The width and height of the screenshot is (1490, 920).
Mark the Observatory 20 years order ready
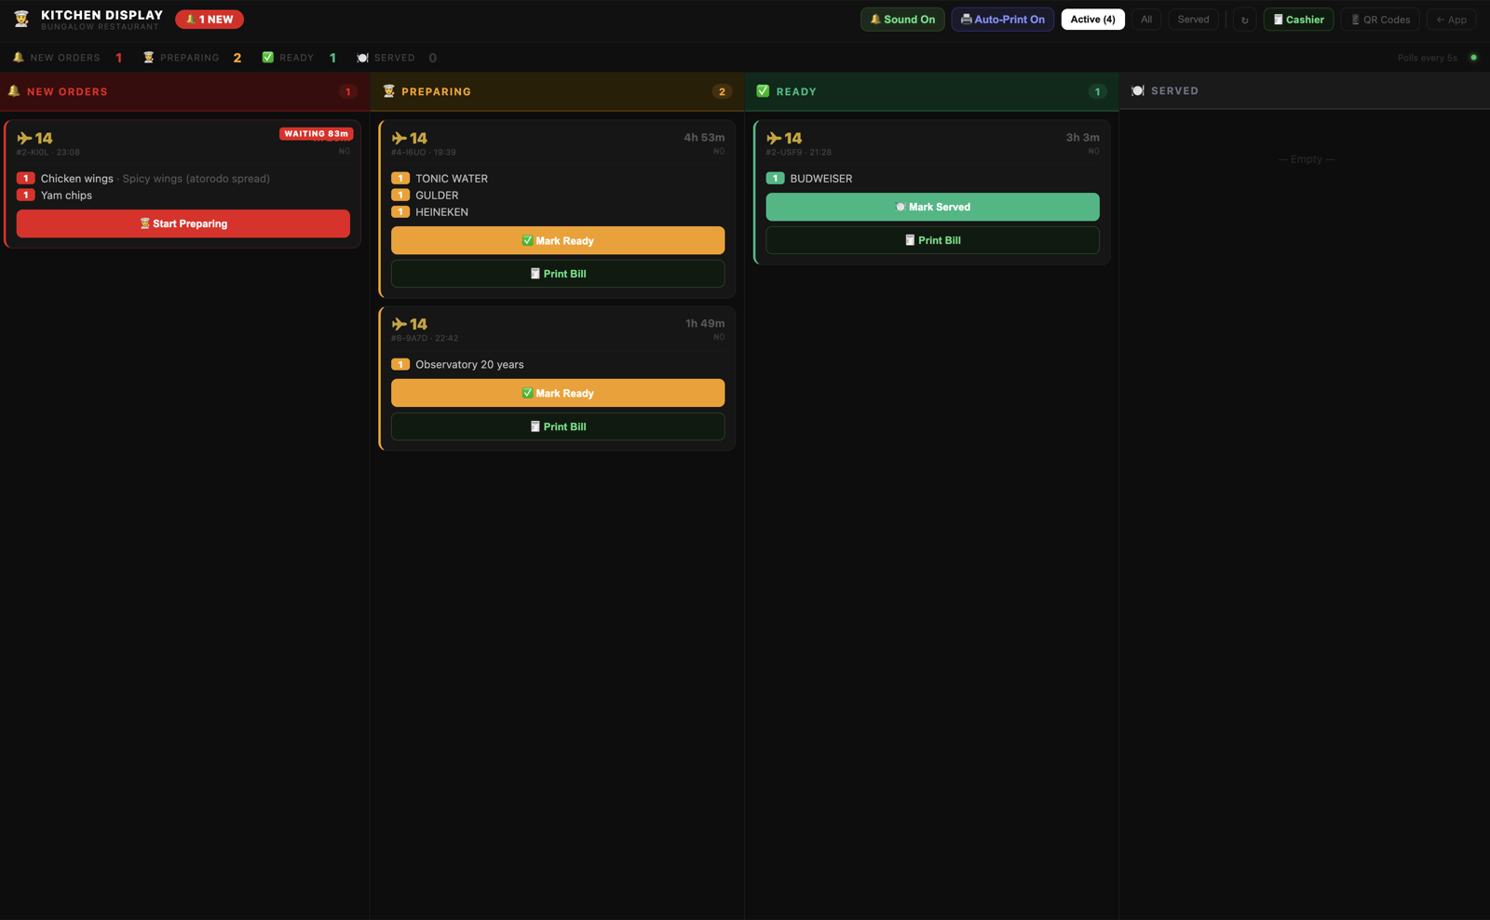pyautogui.click(x=558, y=393)
